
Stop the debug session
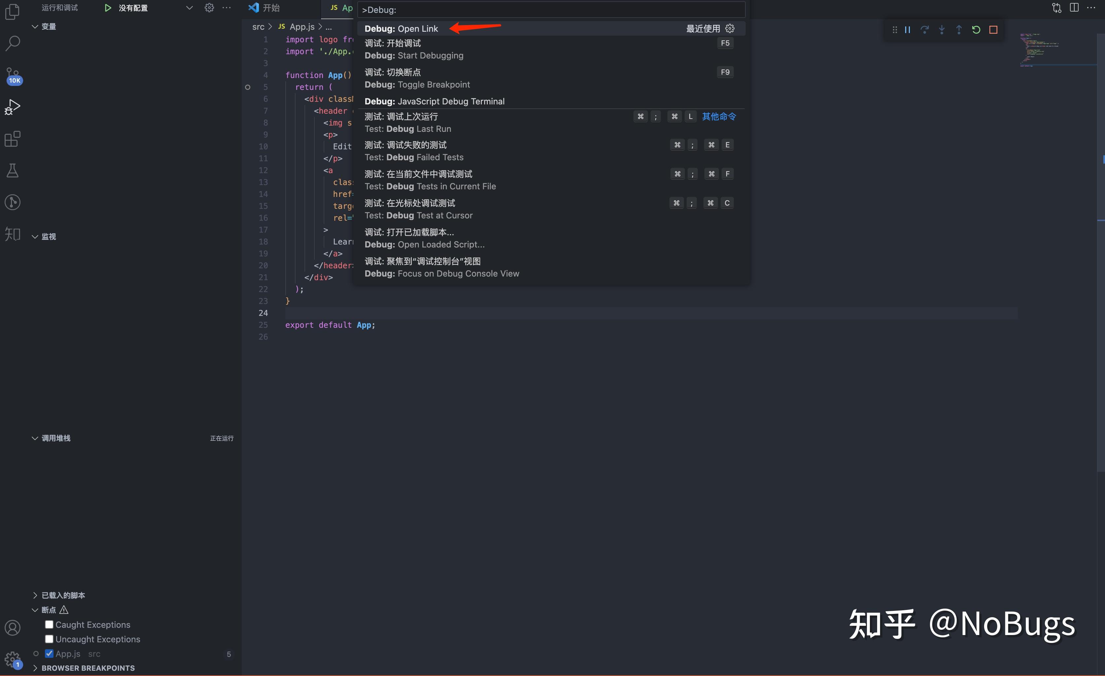(993, 30)
